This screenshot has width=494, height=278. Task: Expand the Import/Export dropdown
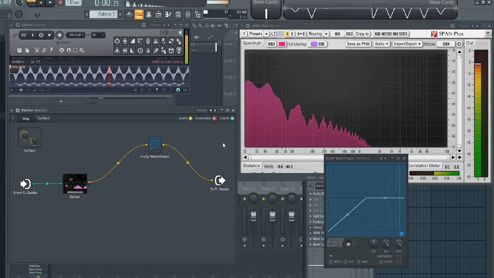tap(407, 44)
